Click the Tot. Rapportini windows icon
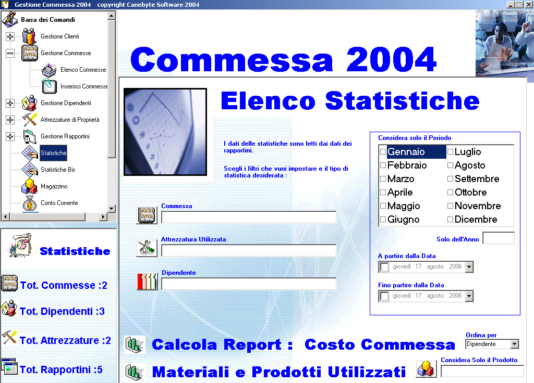 pos(9,366)
